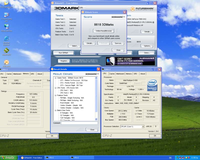
Task: Click the Save as... button
Action: [x=118, y=43]
